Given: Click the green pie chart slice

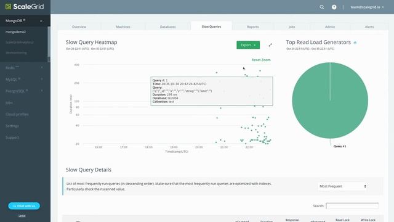Looking at the screenshot, I should (330, 101).
